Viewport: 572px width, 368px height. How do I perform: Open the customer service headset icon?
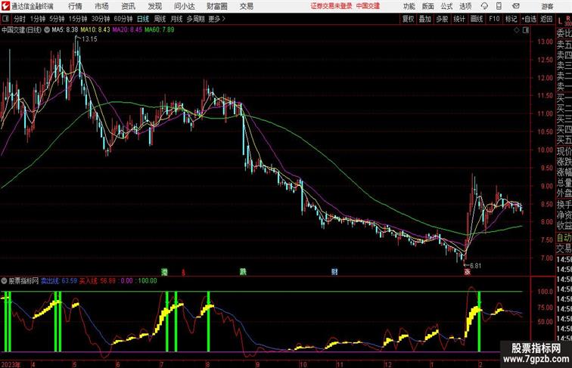coord(484,6)
